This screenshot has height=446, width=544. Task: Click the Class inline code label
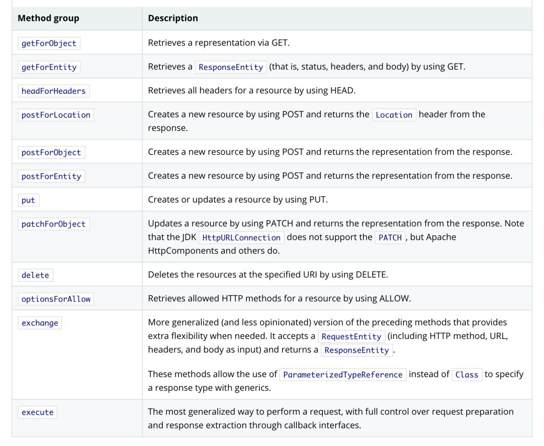466,375
